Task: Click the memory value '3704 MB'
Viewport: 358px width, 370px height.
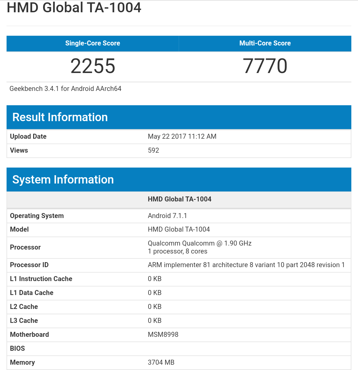Action: (161, 362)
